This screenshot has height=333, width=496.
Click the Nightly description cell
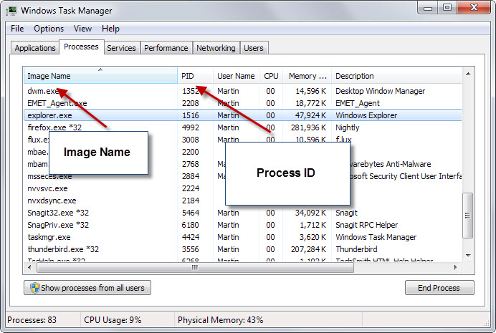[x=348, y=127]
